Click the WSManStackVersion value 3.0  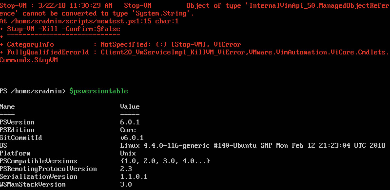coord(126,184)
